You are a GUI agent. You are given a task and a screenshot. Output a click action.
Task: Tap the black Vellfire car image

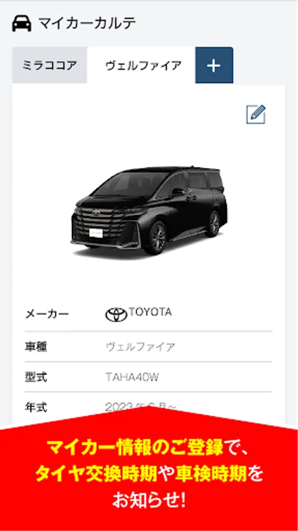tap(149, 211)
